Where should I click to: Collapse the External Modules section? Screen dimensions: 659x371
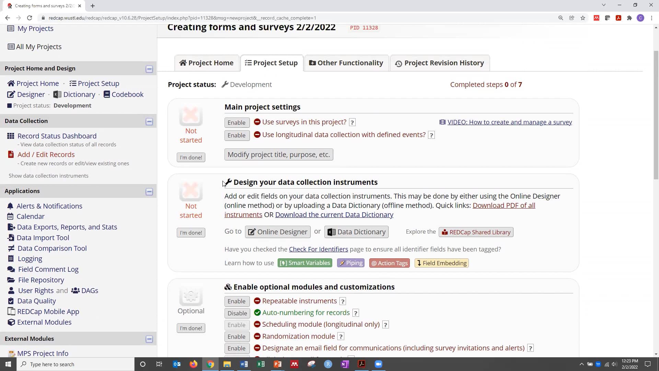[149, 339]
